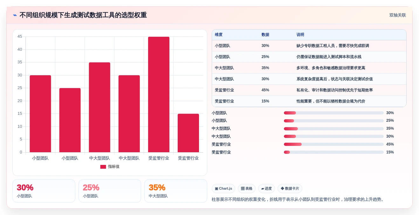Click the title 不同组织规模下生成测试数据工具的选型权重

point(83,15)
